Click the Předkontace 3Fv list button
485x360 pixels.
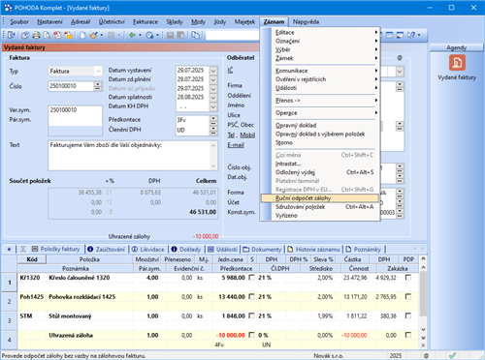pyautogui.click(x=213, y=120)
